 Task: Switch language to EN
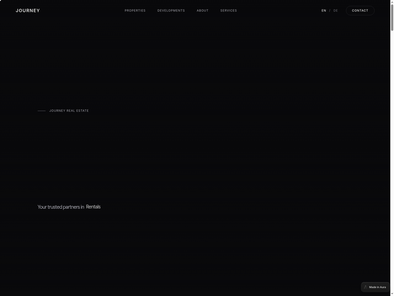point(324,11)
